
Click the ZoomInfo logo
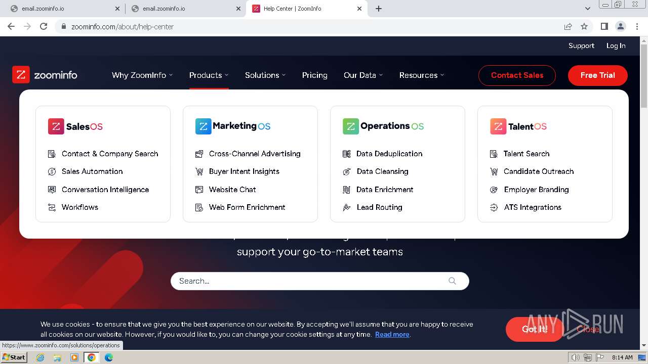coord(45,75)
